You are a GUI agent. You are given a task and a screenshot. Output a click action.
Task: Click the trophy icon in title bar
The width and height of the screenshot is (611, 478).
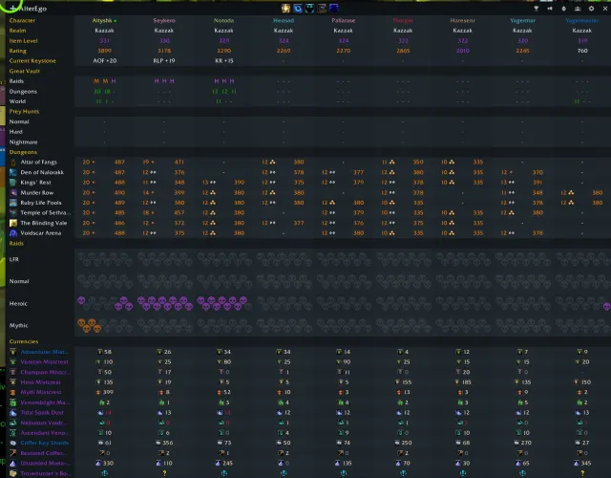[x=537, y=9]
